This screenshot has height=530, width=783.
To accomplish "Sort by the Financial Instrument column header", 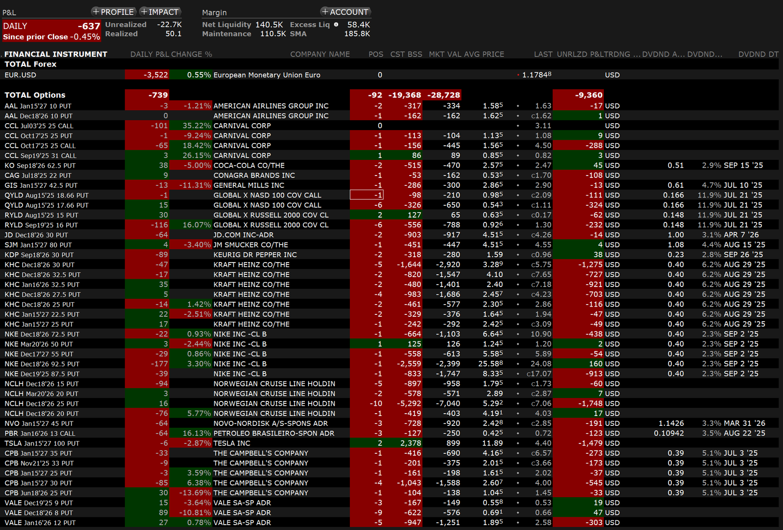I will 56,54.
